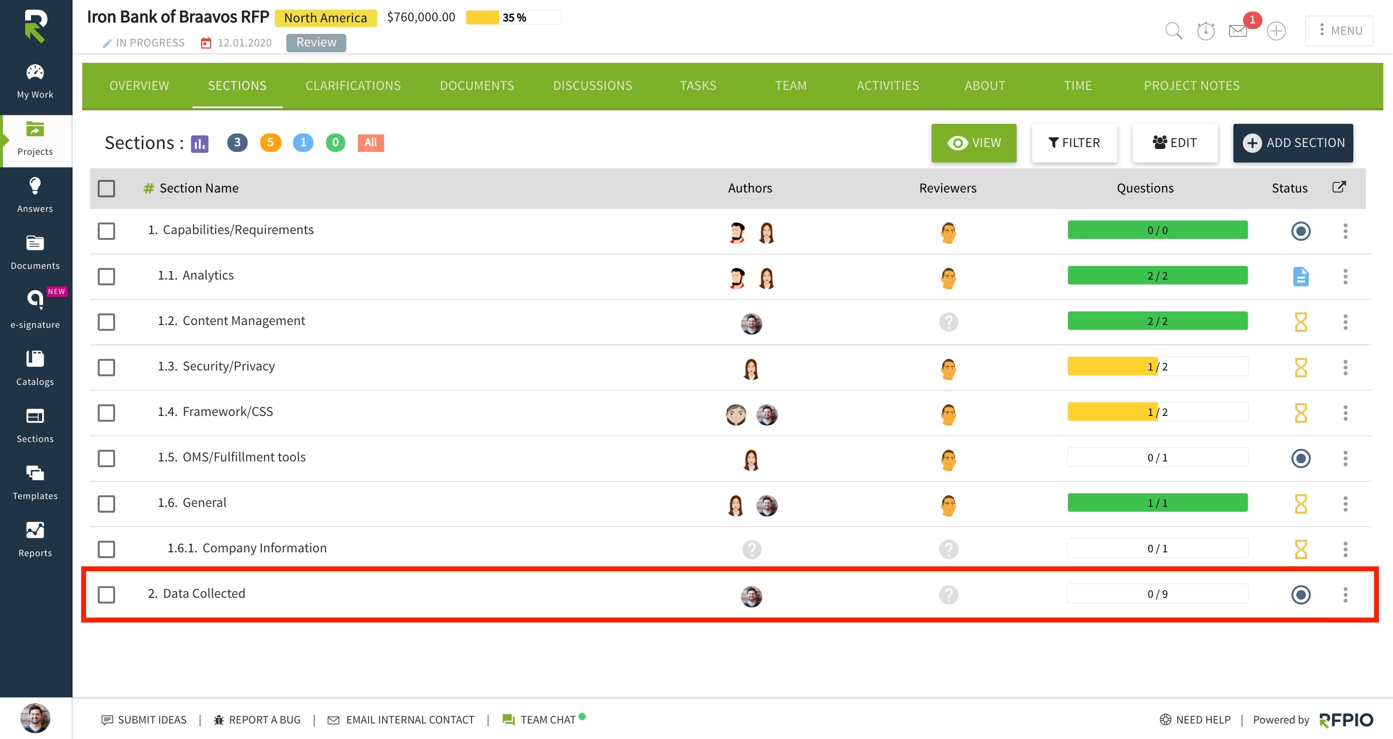The image size is (1393, 739).
Task: Click the due date calendar icon
Action: (206, 43)
